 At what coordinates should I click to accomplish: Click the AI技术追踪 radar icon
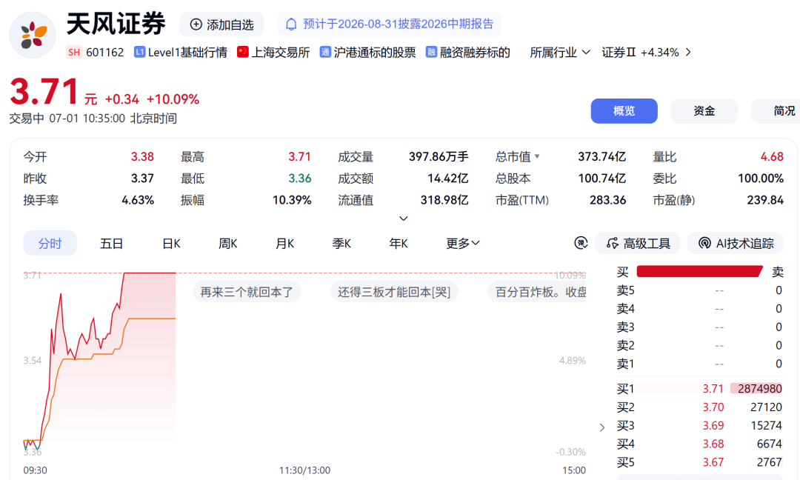704,243
